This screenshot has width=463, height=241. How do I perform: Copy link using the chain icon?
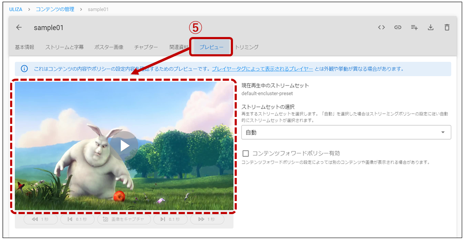[x=398, y=27]
